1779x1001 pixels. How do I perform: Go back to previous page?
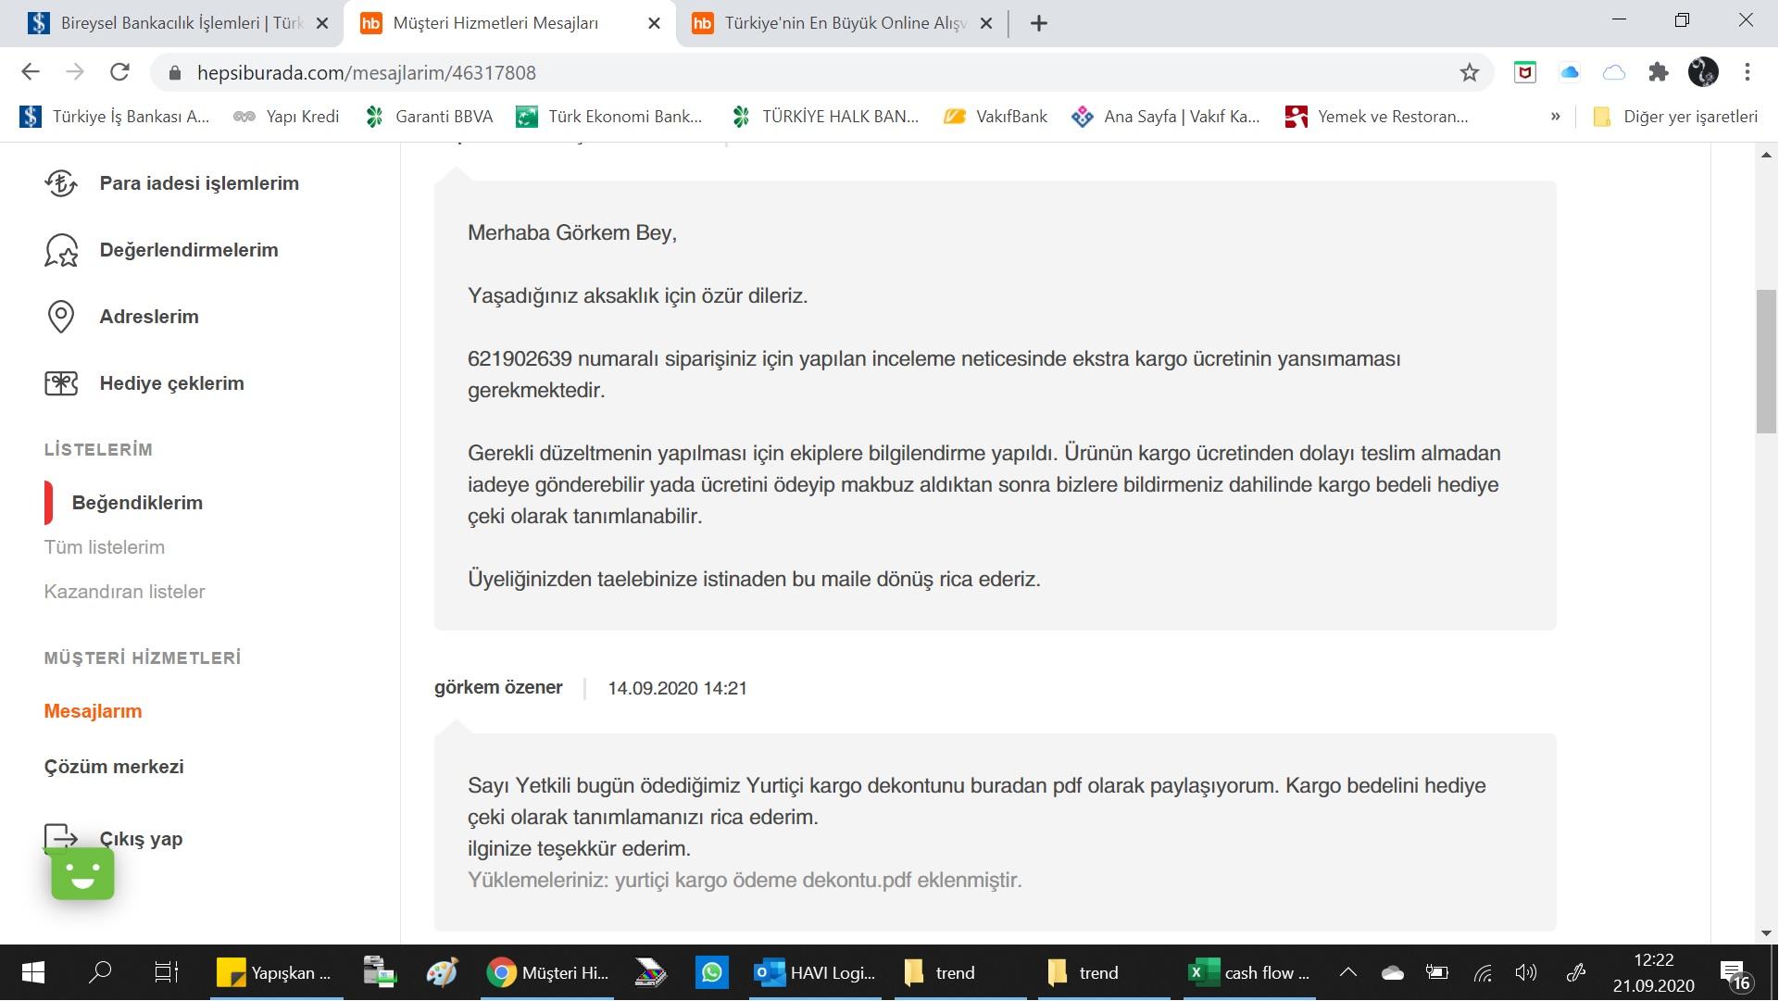pos(31,72)
